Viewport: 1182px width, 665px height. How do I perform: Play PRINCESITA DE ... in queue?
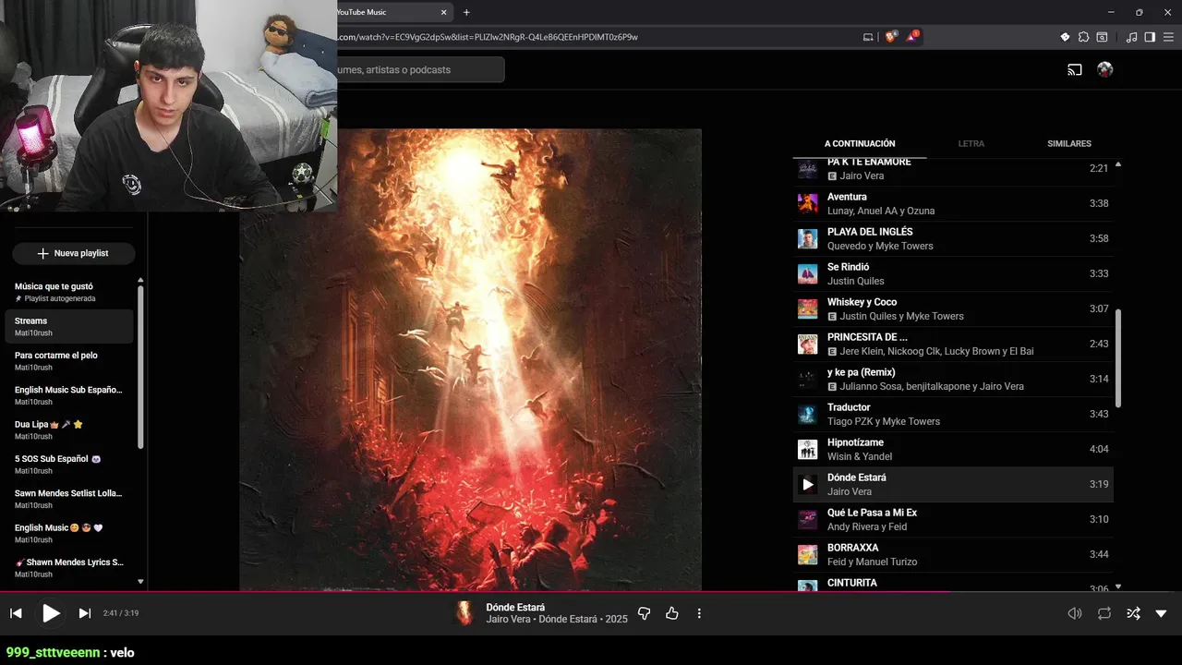click(953, 344)
